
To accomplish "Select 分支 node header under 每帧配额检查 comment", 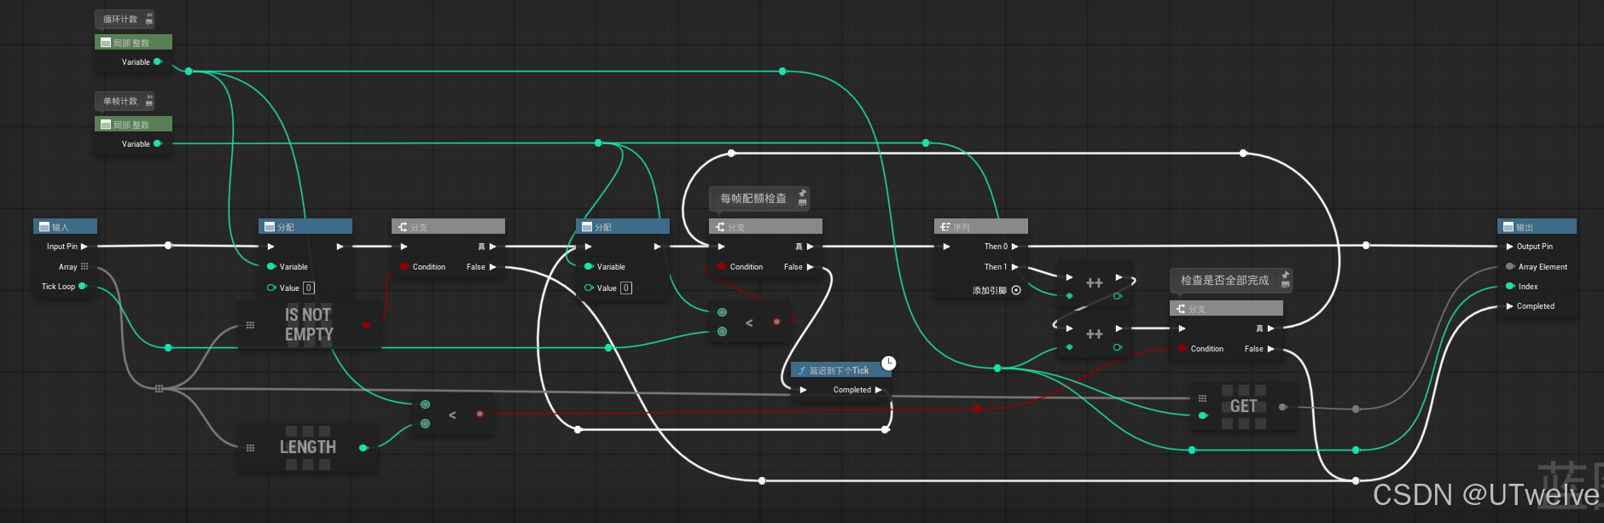I will click(765, 226).
